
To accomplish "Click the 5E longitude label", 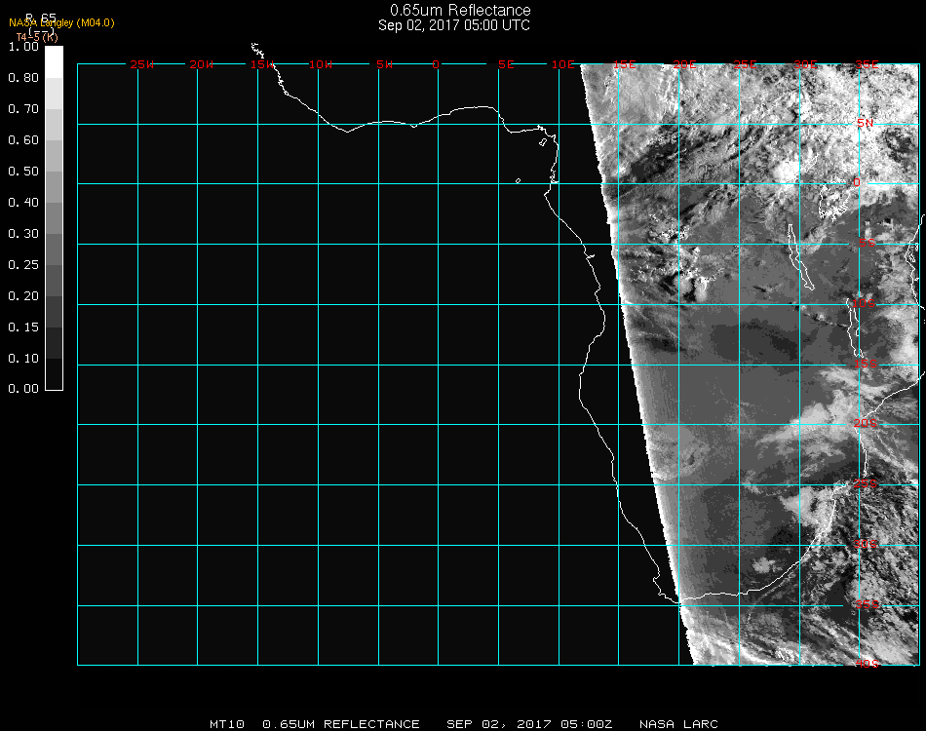I will (506, 64).
